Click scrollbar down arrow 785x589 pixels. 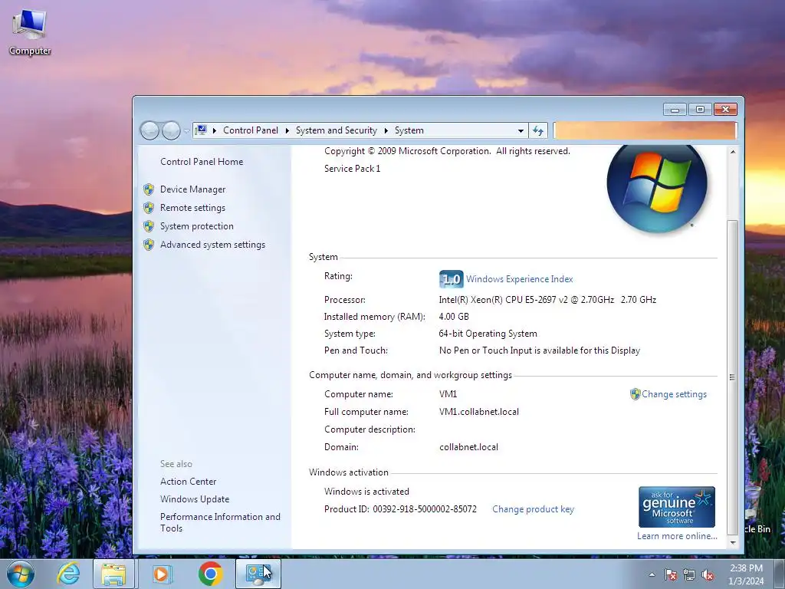[x=732, y=543]
